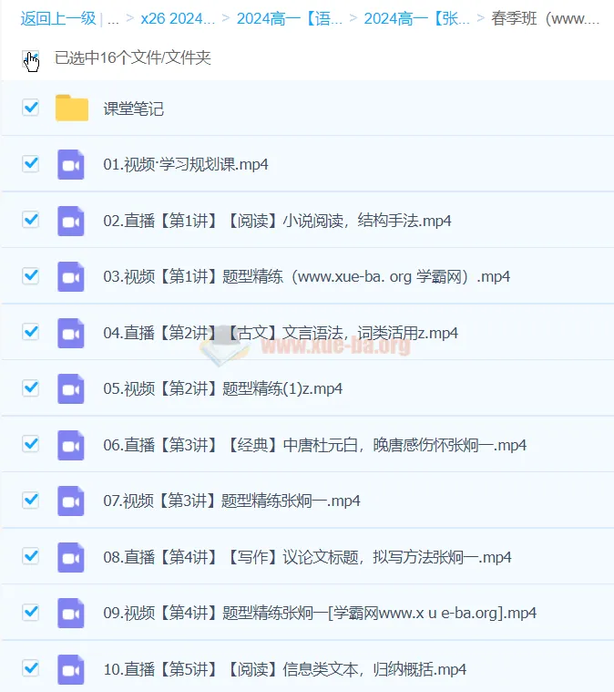Screen dimensions: 614x692
Task: Click video icon for 10.直播 信息类文本 file
Action: (x=71, y=669)
